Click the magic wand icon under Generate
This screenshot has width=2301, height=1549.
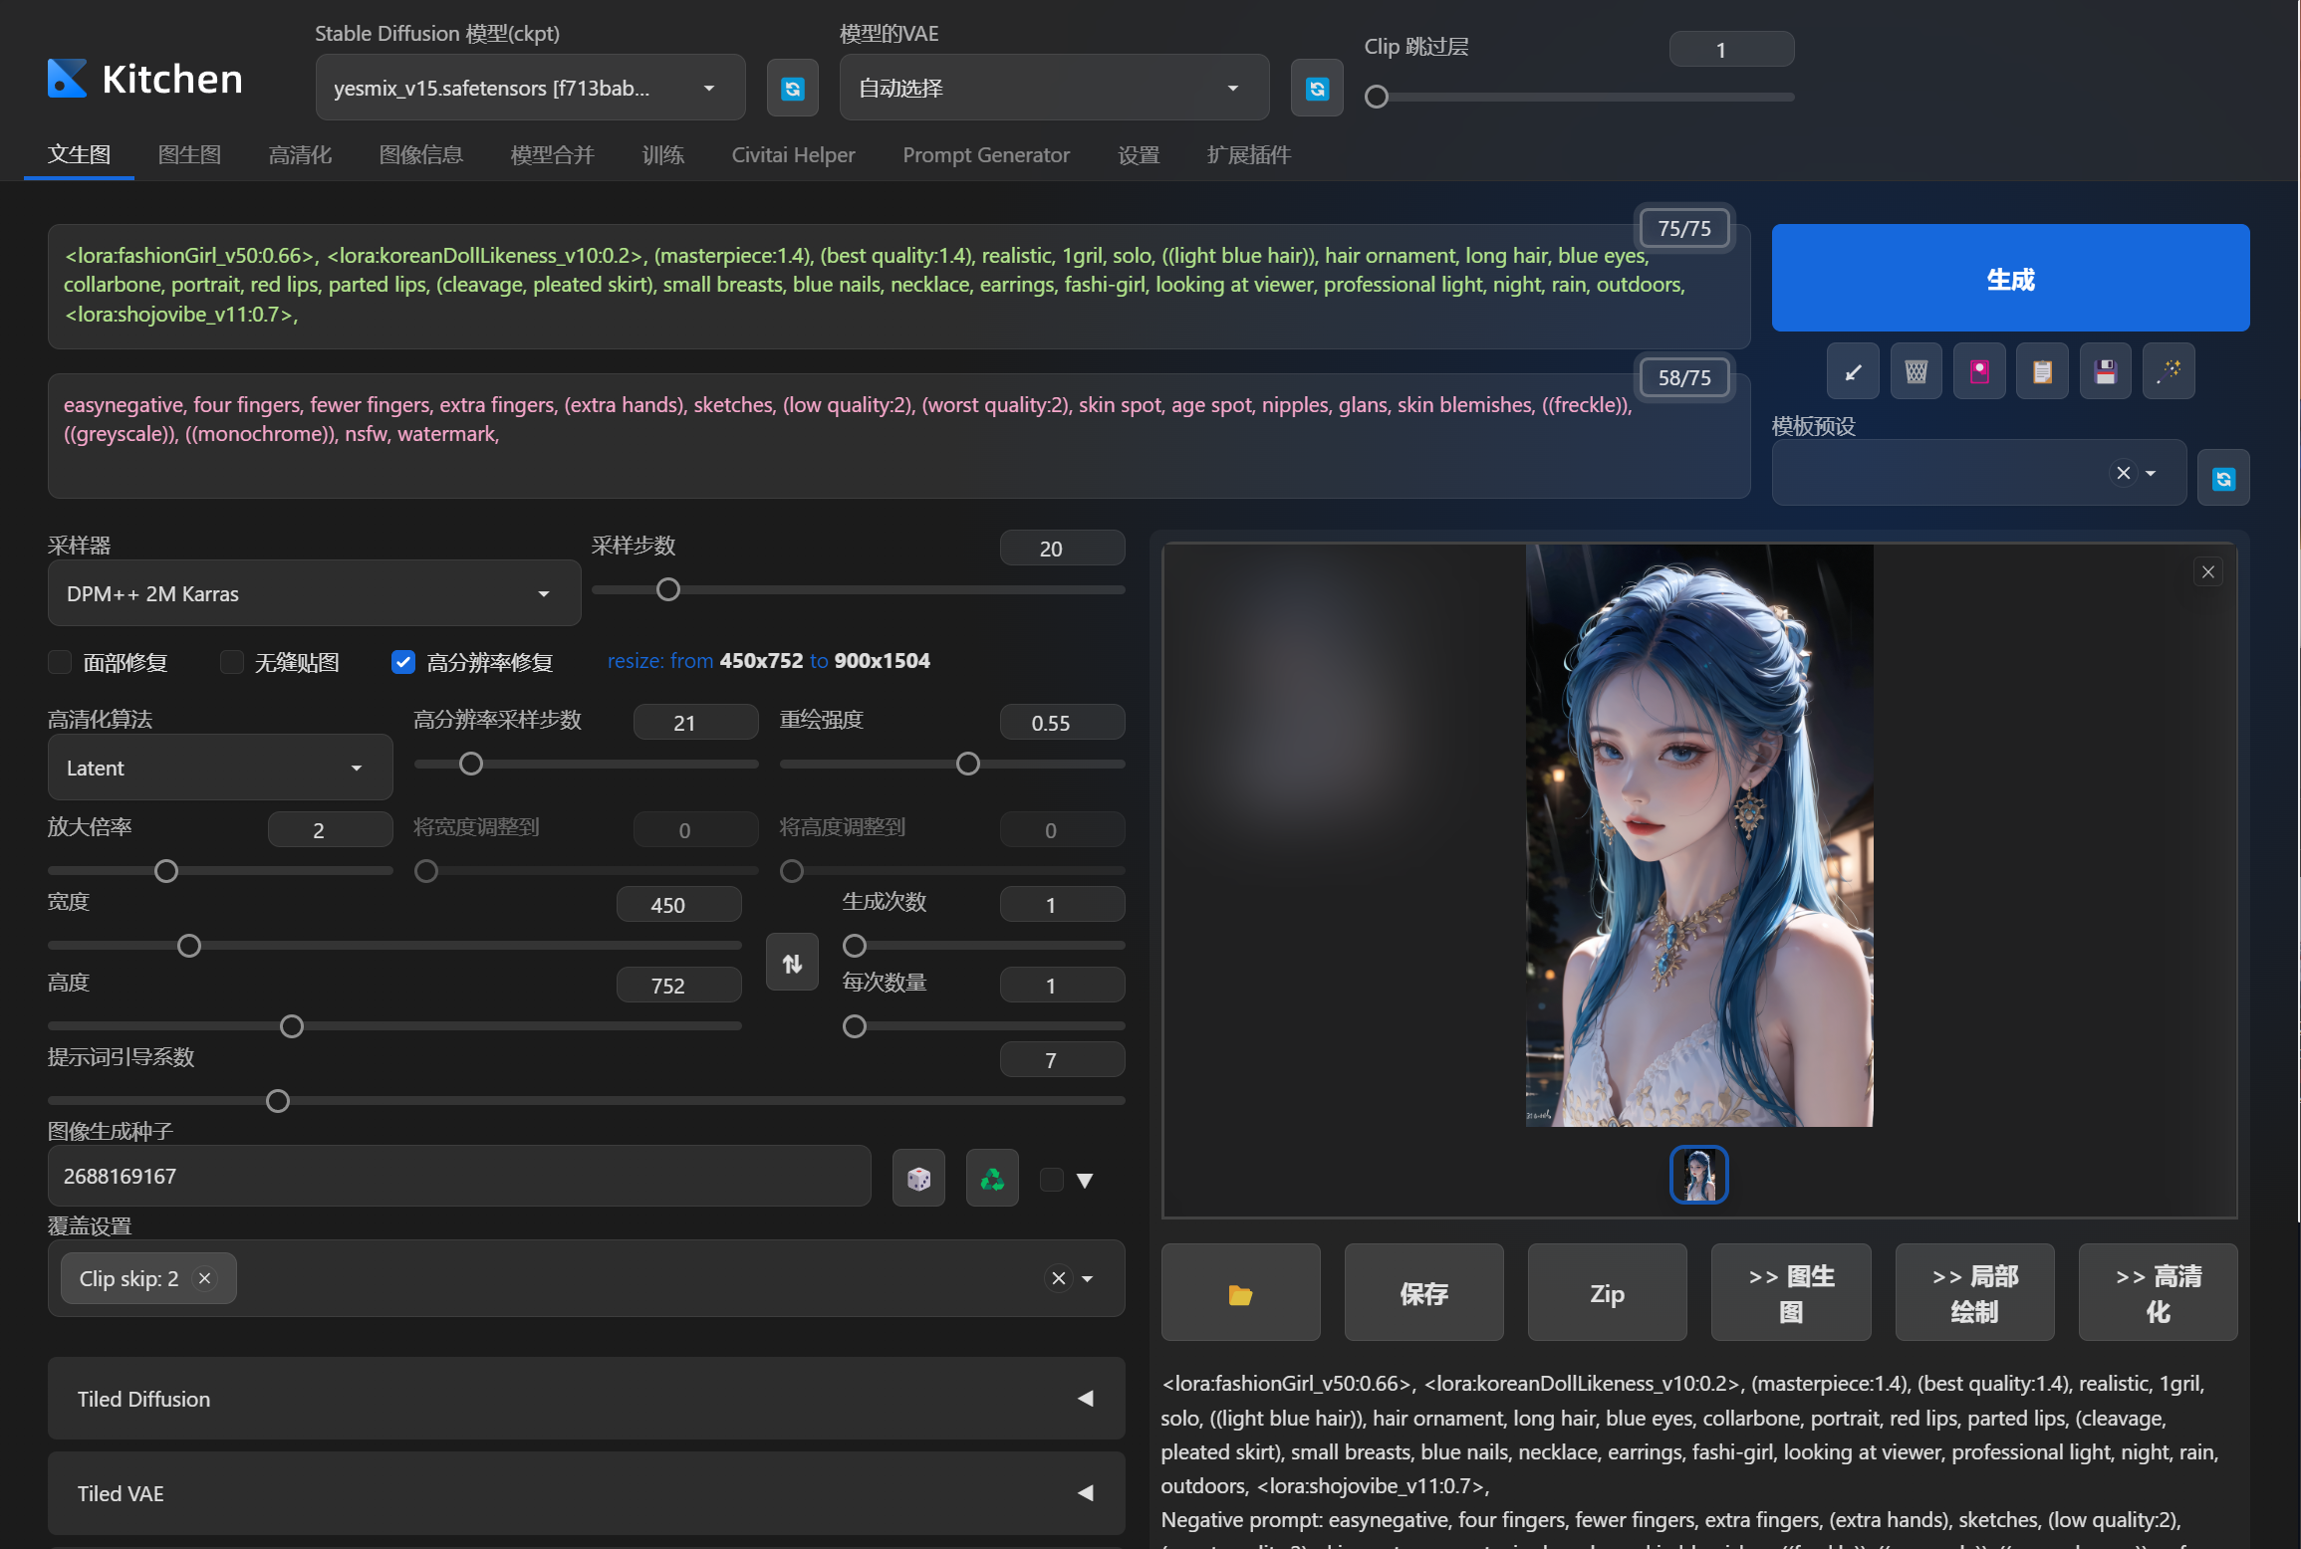(x=2169, y=371)
